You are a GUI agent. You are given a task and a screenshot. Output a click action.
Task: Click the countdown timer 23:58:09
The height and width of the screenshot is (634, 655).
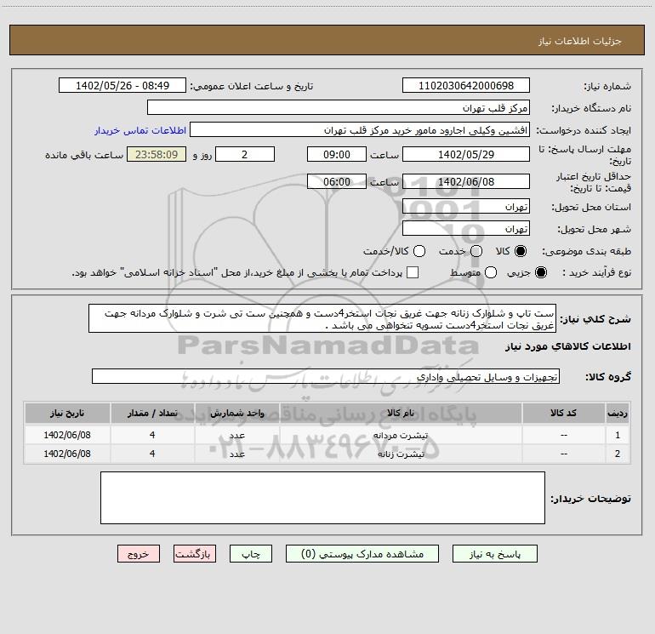pos(157,154)
